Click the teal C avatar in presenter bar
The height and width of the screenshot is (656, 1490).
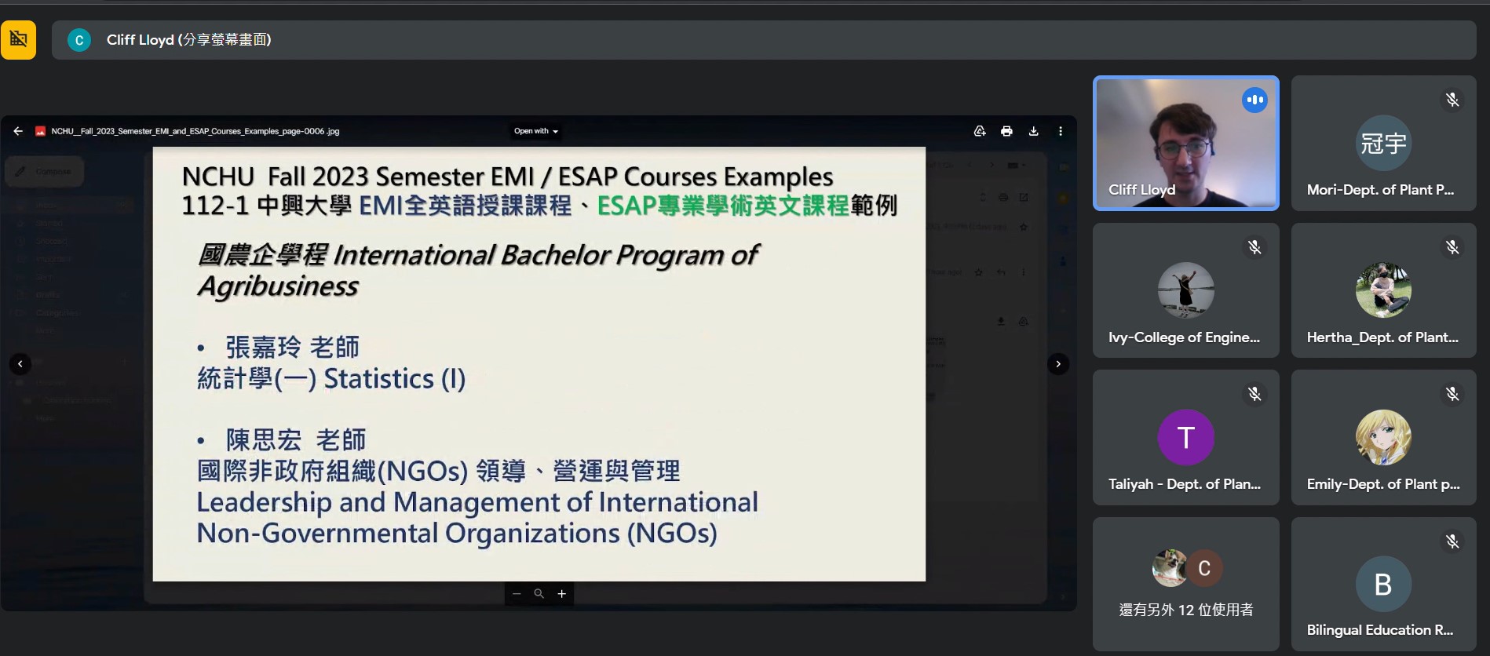tap(79, 40)
